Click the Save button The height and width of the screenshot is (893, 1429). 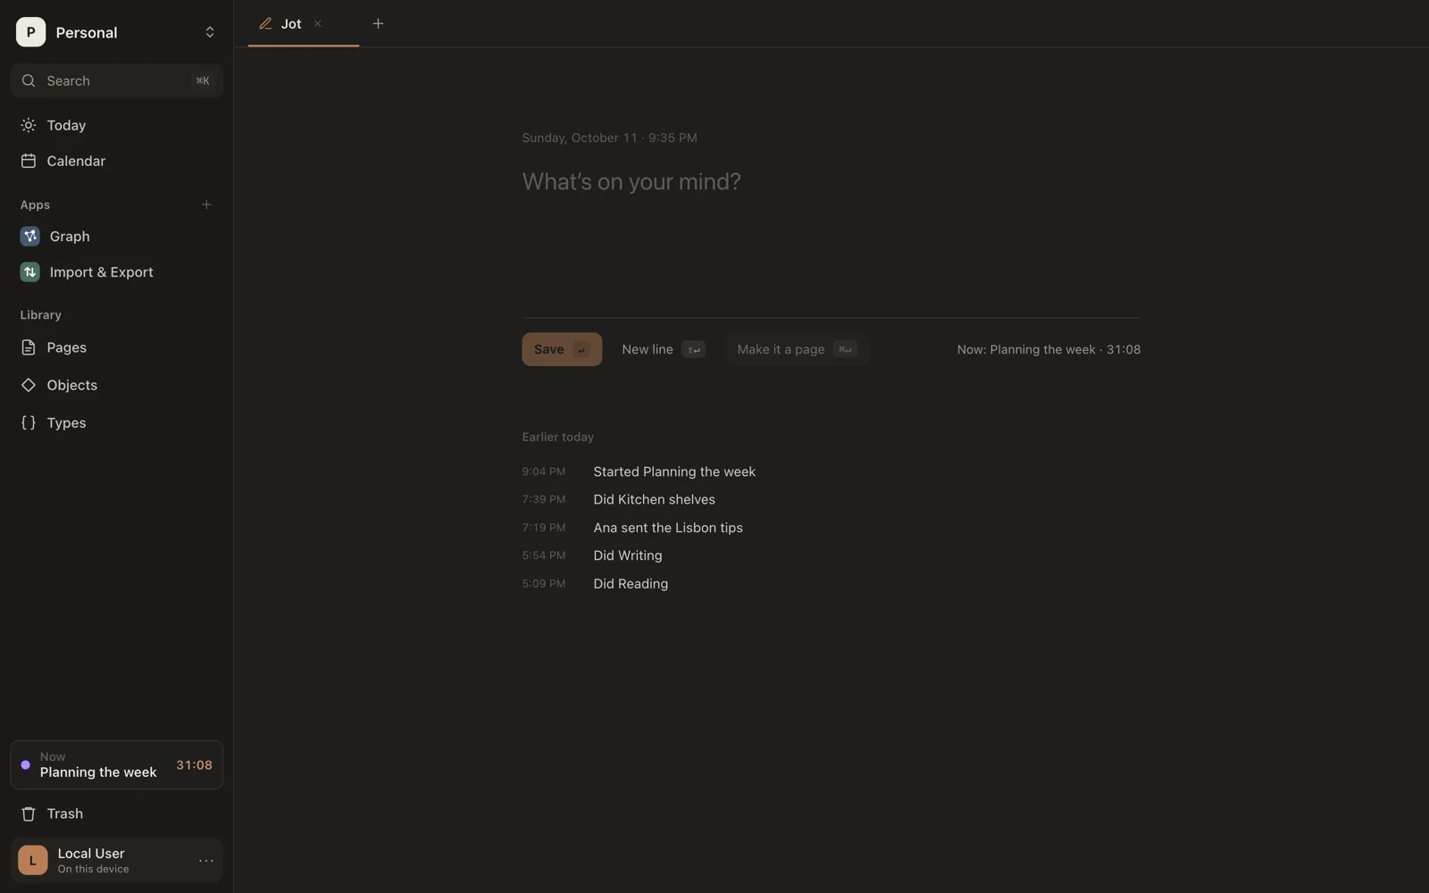562,349
